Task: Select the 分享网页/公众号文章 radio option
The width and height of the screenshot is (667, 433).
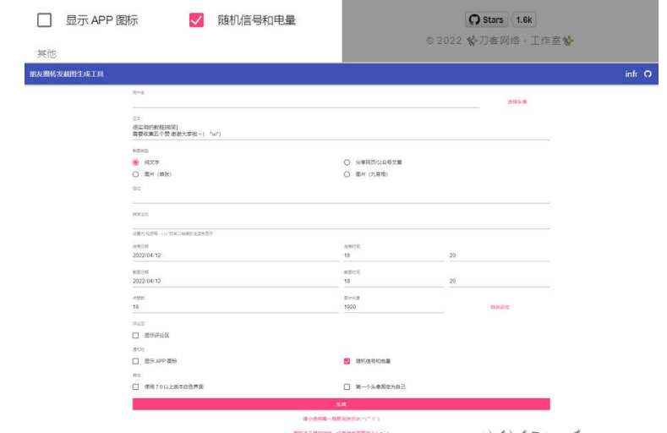Action: (x=347, y=162)
